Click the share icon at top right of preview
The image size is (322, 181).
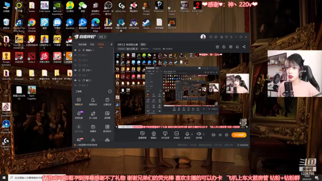pos(244,47)
